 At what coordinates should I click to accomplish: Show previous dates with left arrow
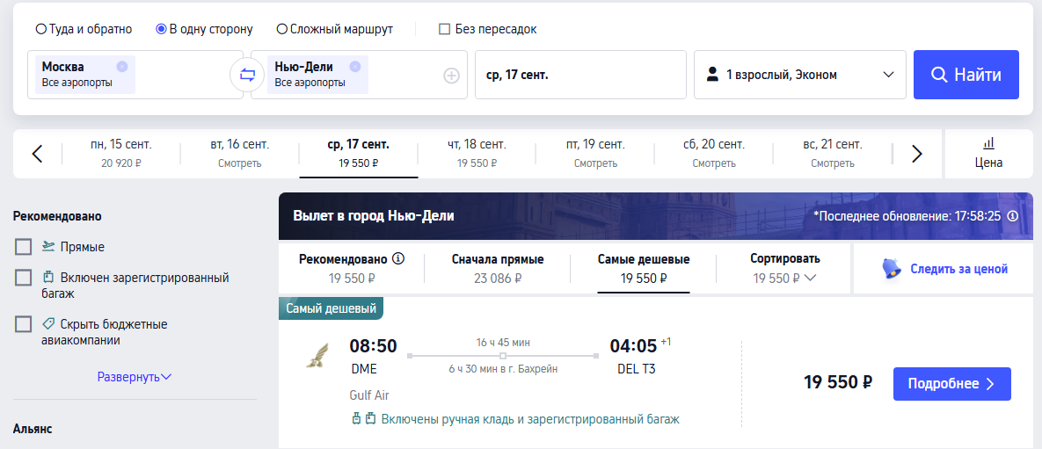(37, 154)
